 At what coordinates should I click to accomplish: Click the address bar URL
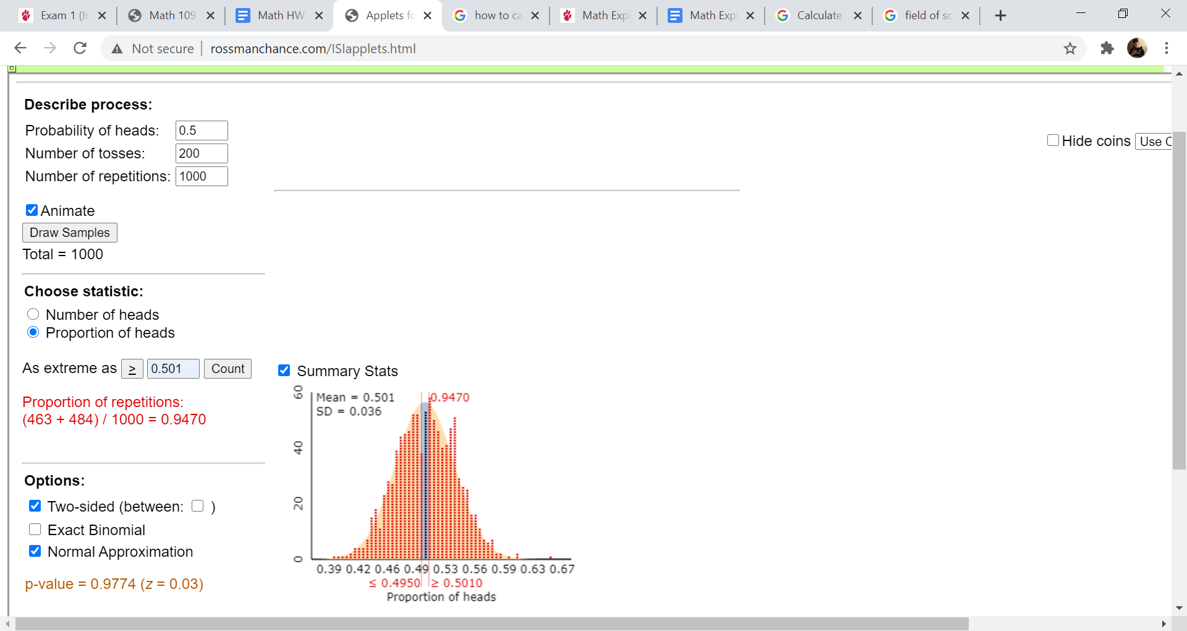(x=313, y=48)
